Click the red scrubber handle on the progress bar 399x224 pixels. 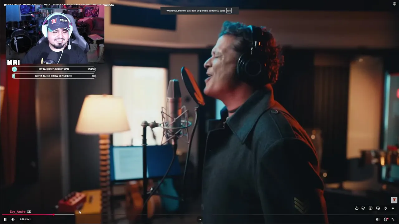pyautogui.click(x=54, y=215)
